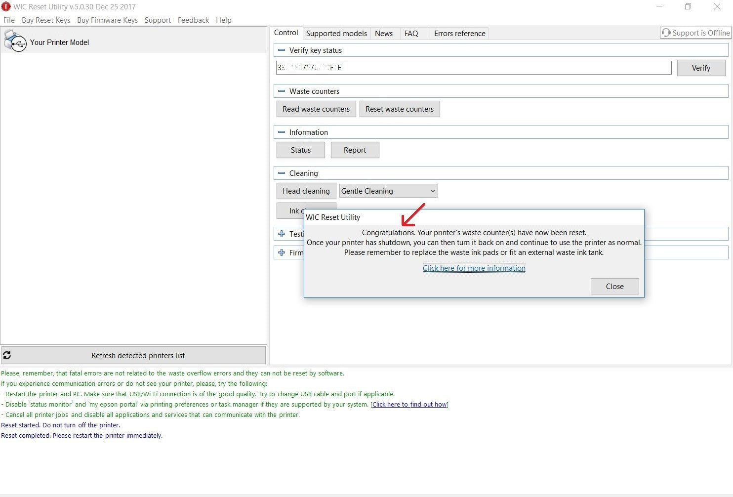Focus the reset key input field
Viewport: 733px width, 497px height.
point(474,67)
